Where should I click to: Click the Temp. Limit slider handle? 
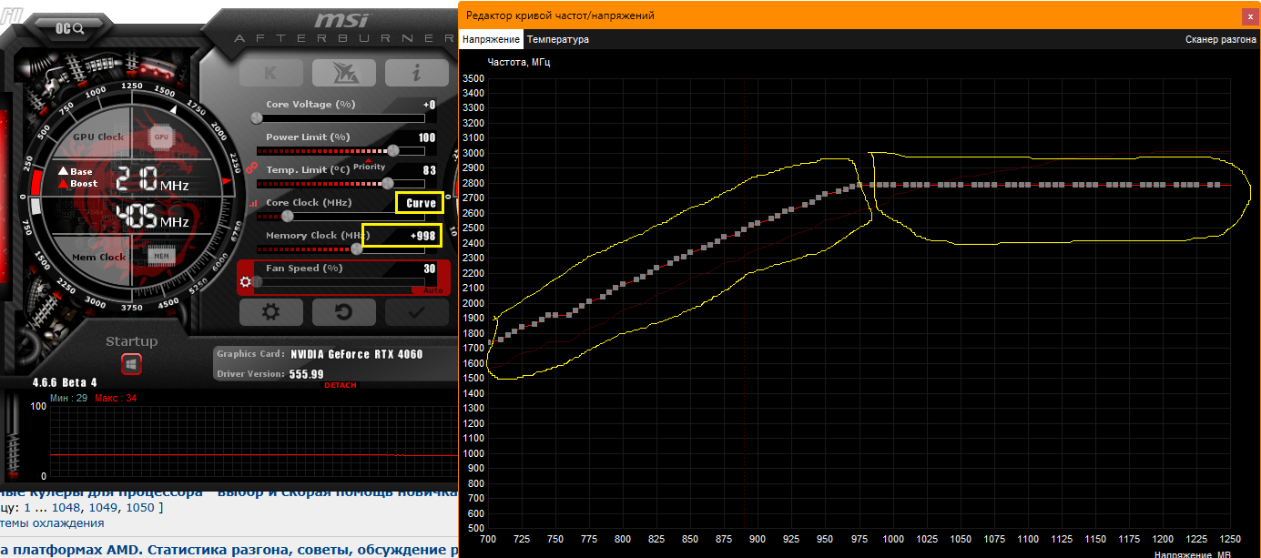coord(387,183)
